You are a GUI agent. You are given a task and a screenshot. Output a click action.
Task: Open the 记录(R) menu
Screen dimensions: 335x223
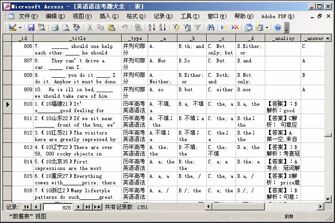tap(163, 16)
